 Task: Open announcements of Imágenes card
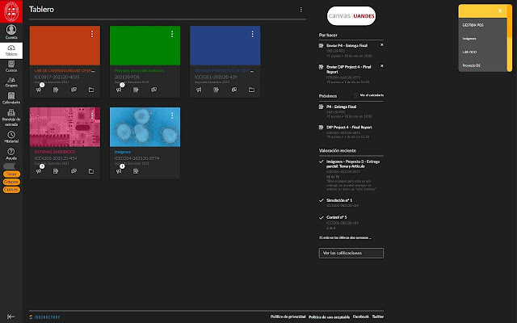tap(119, 171)
